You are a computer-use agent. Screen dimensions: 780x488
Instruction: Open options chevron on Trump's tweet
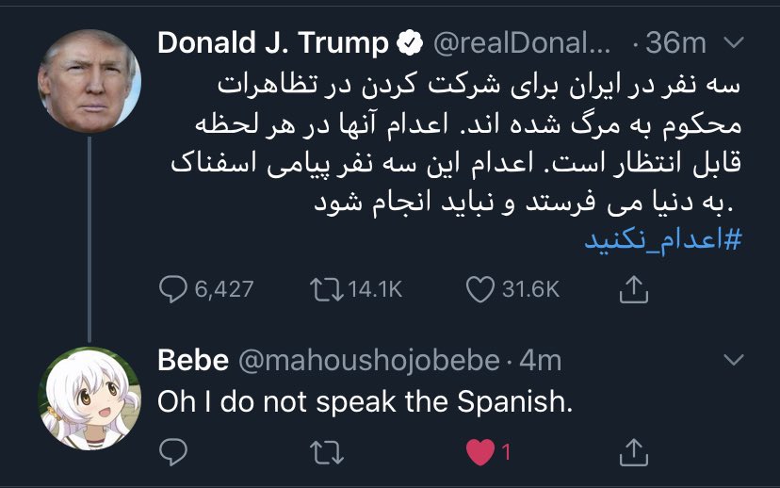point(734,42)
